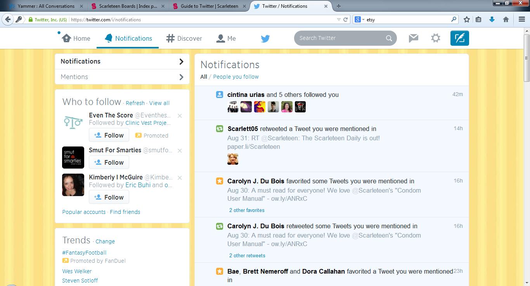
Task: Reload the page with refresh icon
Action: pyautogui.click(x=346, y=19)
